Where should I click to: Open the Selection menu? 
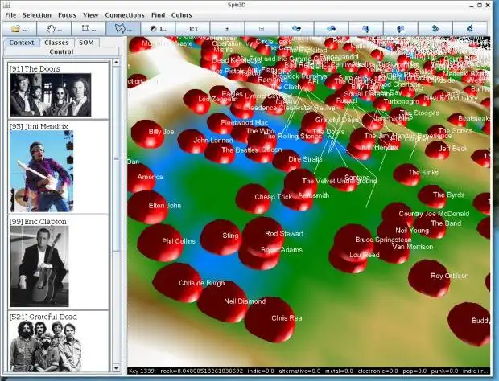click(37, 15)
